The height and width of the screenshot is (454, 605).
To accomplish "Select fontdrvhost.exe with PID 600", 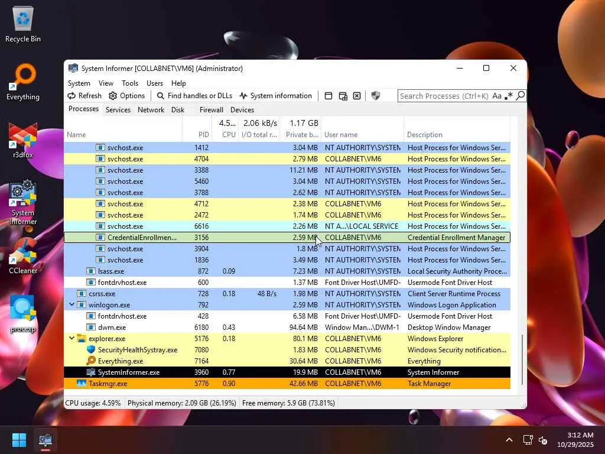I will click(x=287, y=282).
